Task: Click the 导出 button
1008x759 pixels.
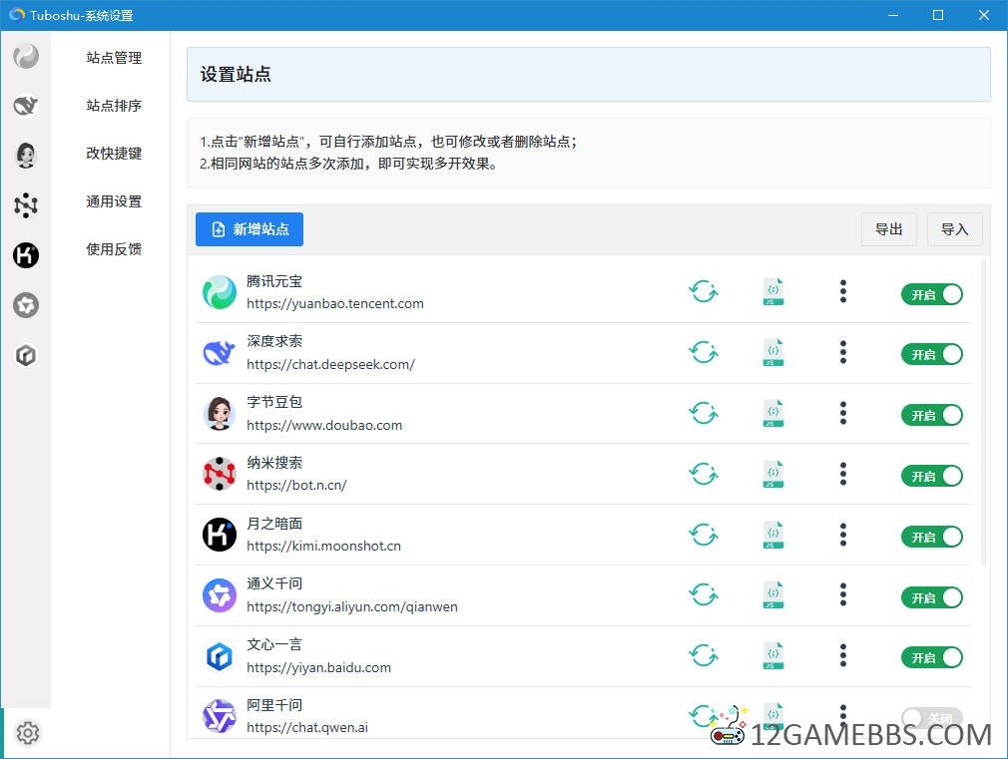Action: (x=888, y=229)
